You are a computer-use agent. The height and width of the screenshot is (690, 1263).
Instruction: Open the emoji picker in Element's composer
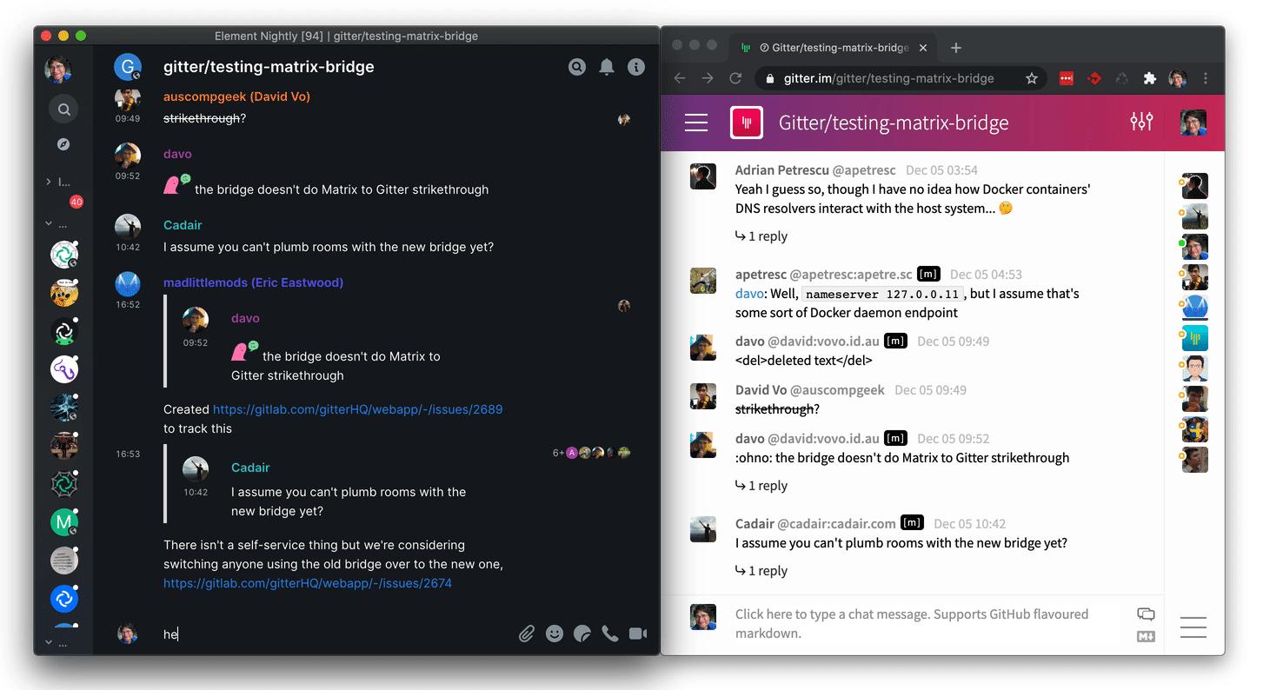tap(555, 634)
